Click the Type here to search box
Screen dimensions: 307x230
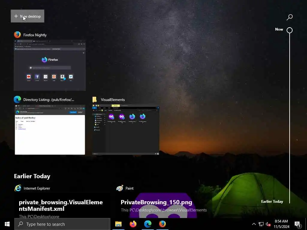[62, 224]
